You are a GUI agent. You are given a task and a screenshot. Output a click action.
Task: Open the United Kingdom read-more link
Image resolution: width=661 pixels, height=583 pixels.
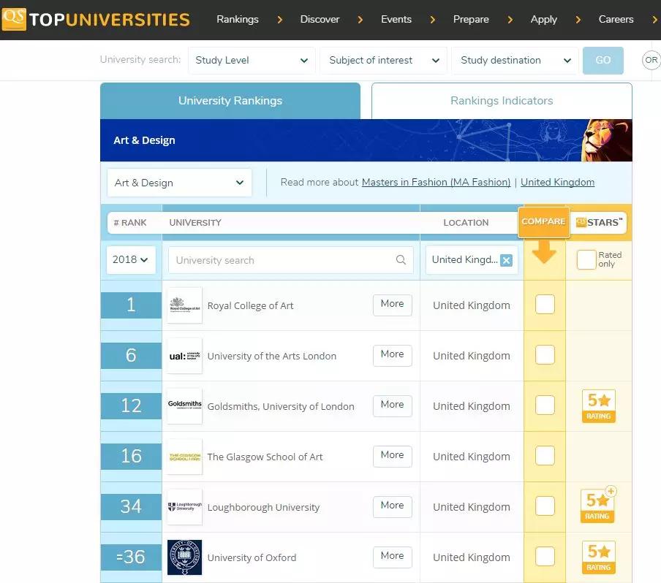(557, 183)
